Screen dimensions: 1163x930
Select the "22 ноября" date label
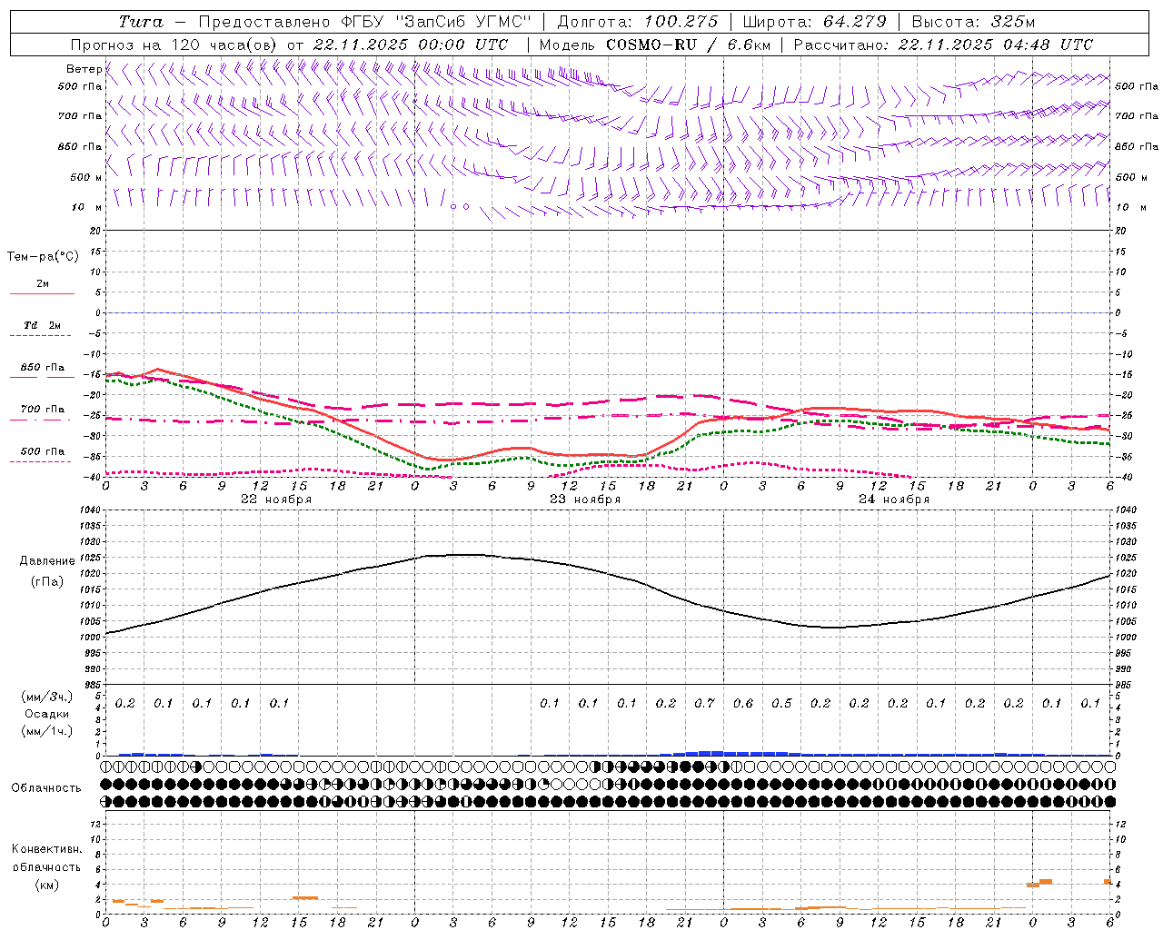pyautogui.click(x=276, y=500)
